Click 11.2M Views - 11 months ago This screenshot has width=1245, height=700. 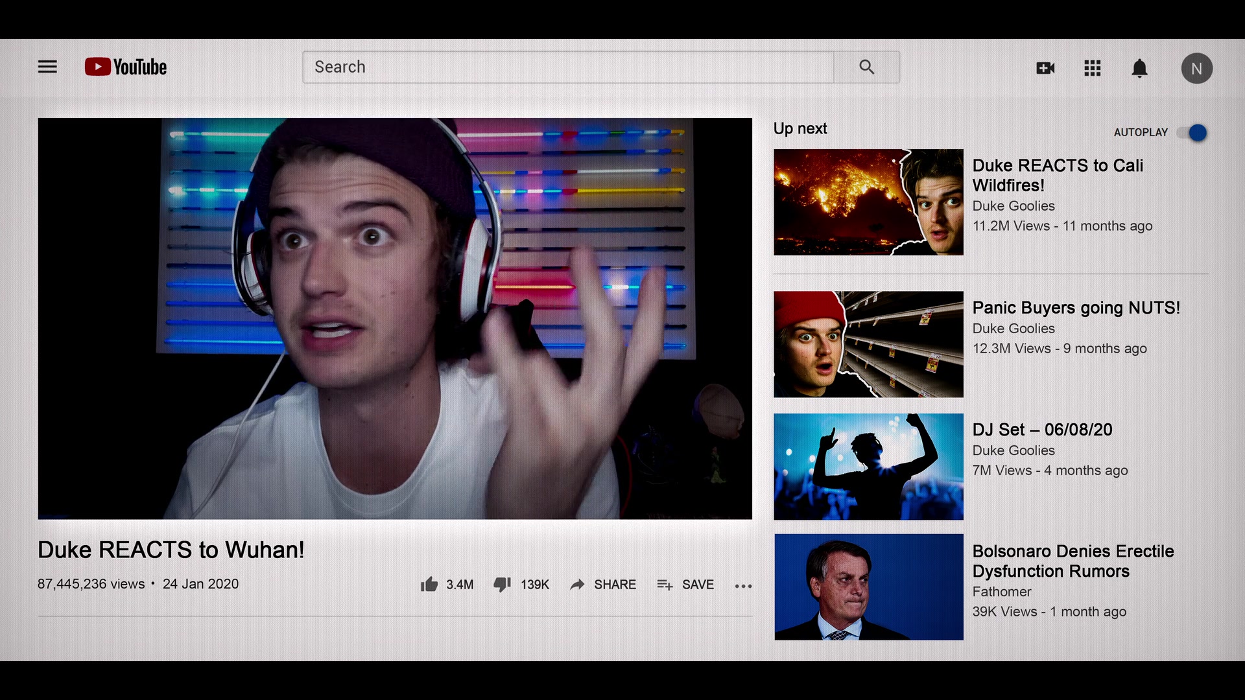(1062, 226)
